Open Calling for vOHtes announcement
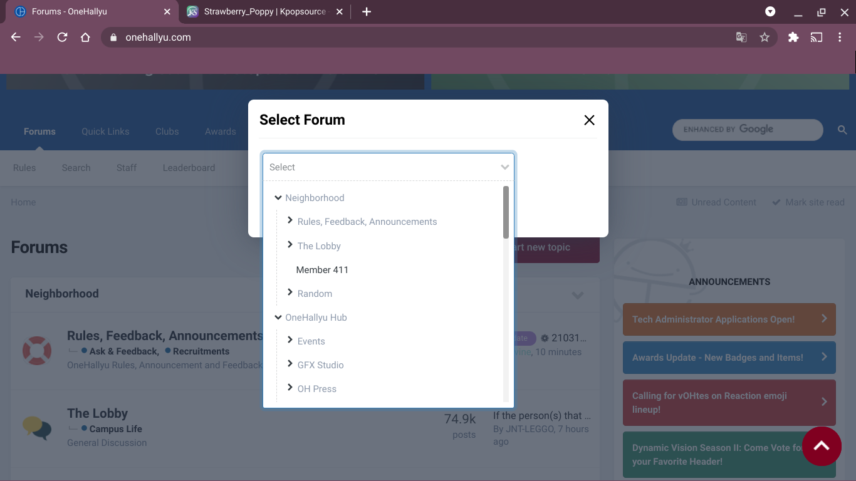 pyautogui.click(x=729, y=403)
